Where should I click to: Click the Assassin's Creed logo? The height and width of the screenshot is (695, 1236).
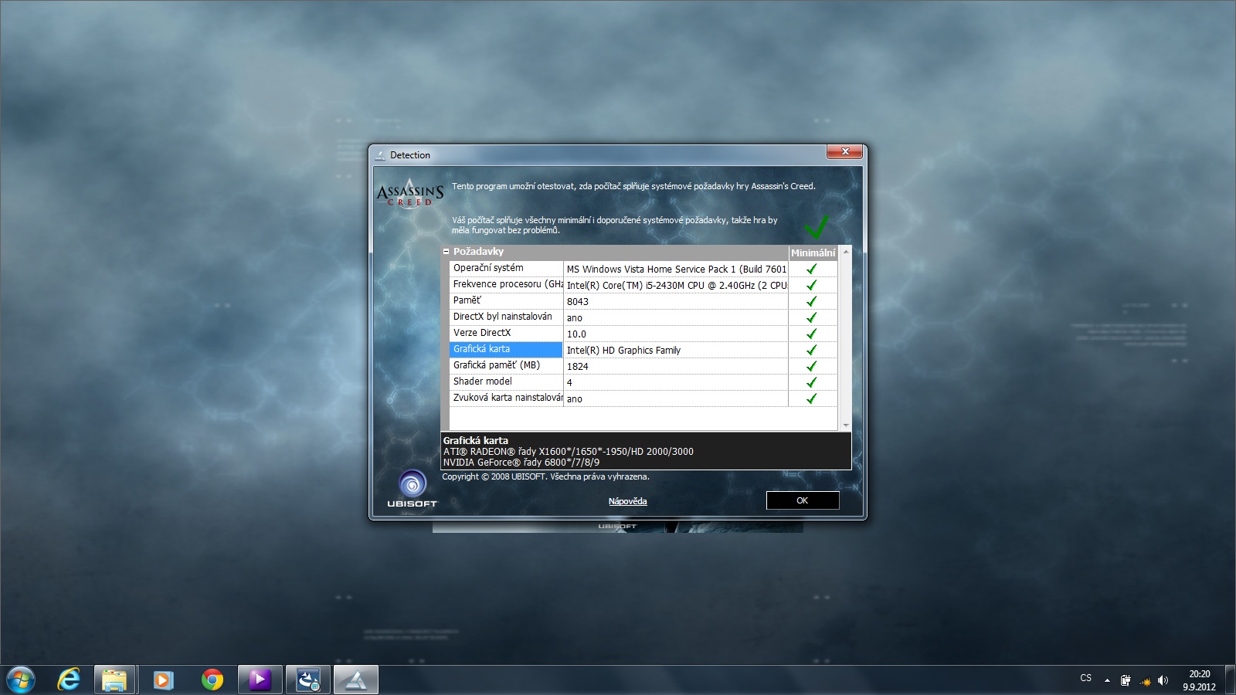point(410,193)
